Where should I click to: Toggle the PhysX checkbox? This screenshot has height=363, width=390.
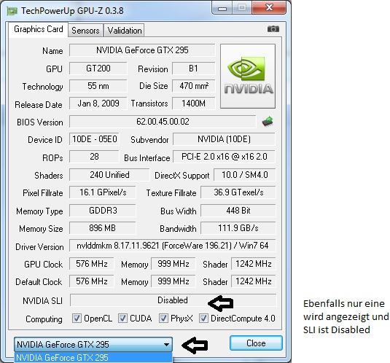[163, 319]
